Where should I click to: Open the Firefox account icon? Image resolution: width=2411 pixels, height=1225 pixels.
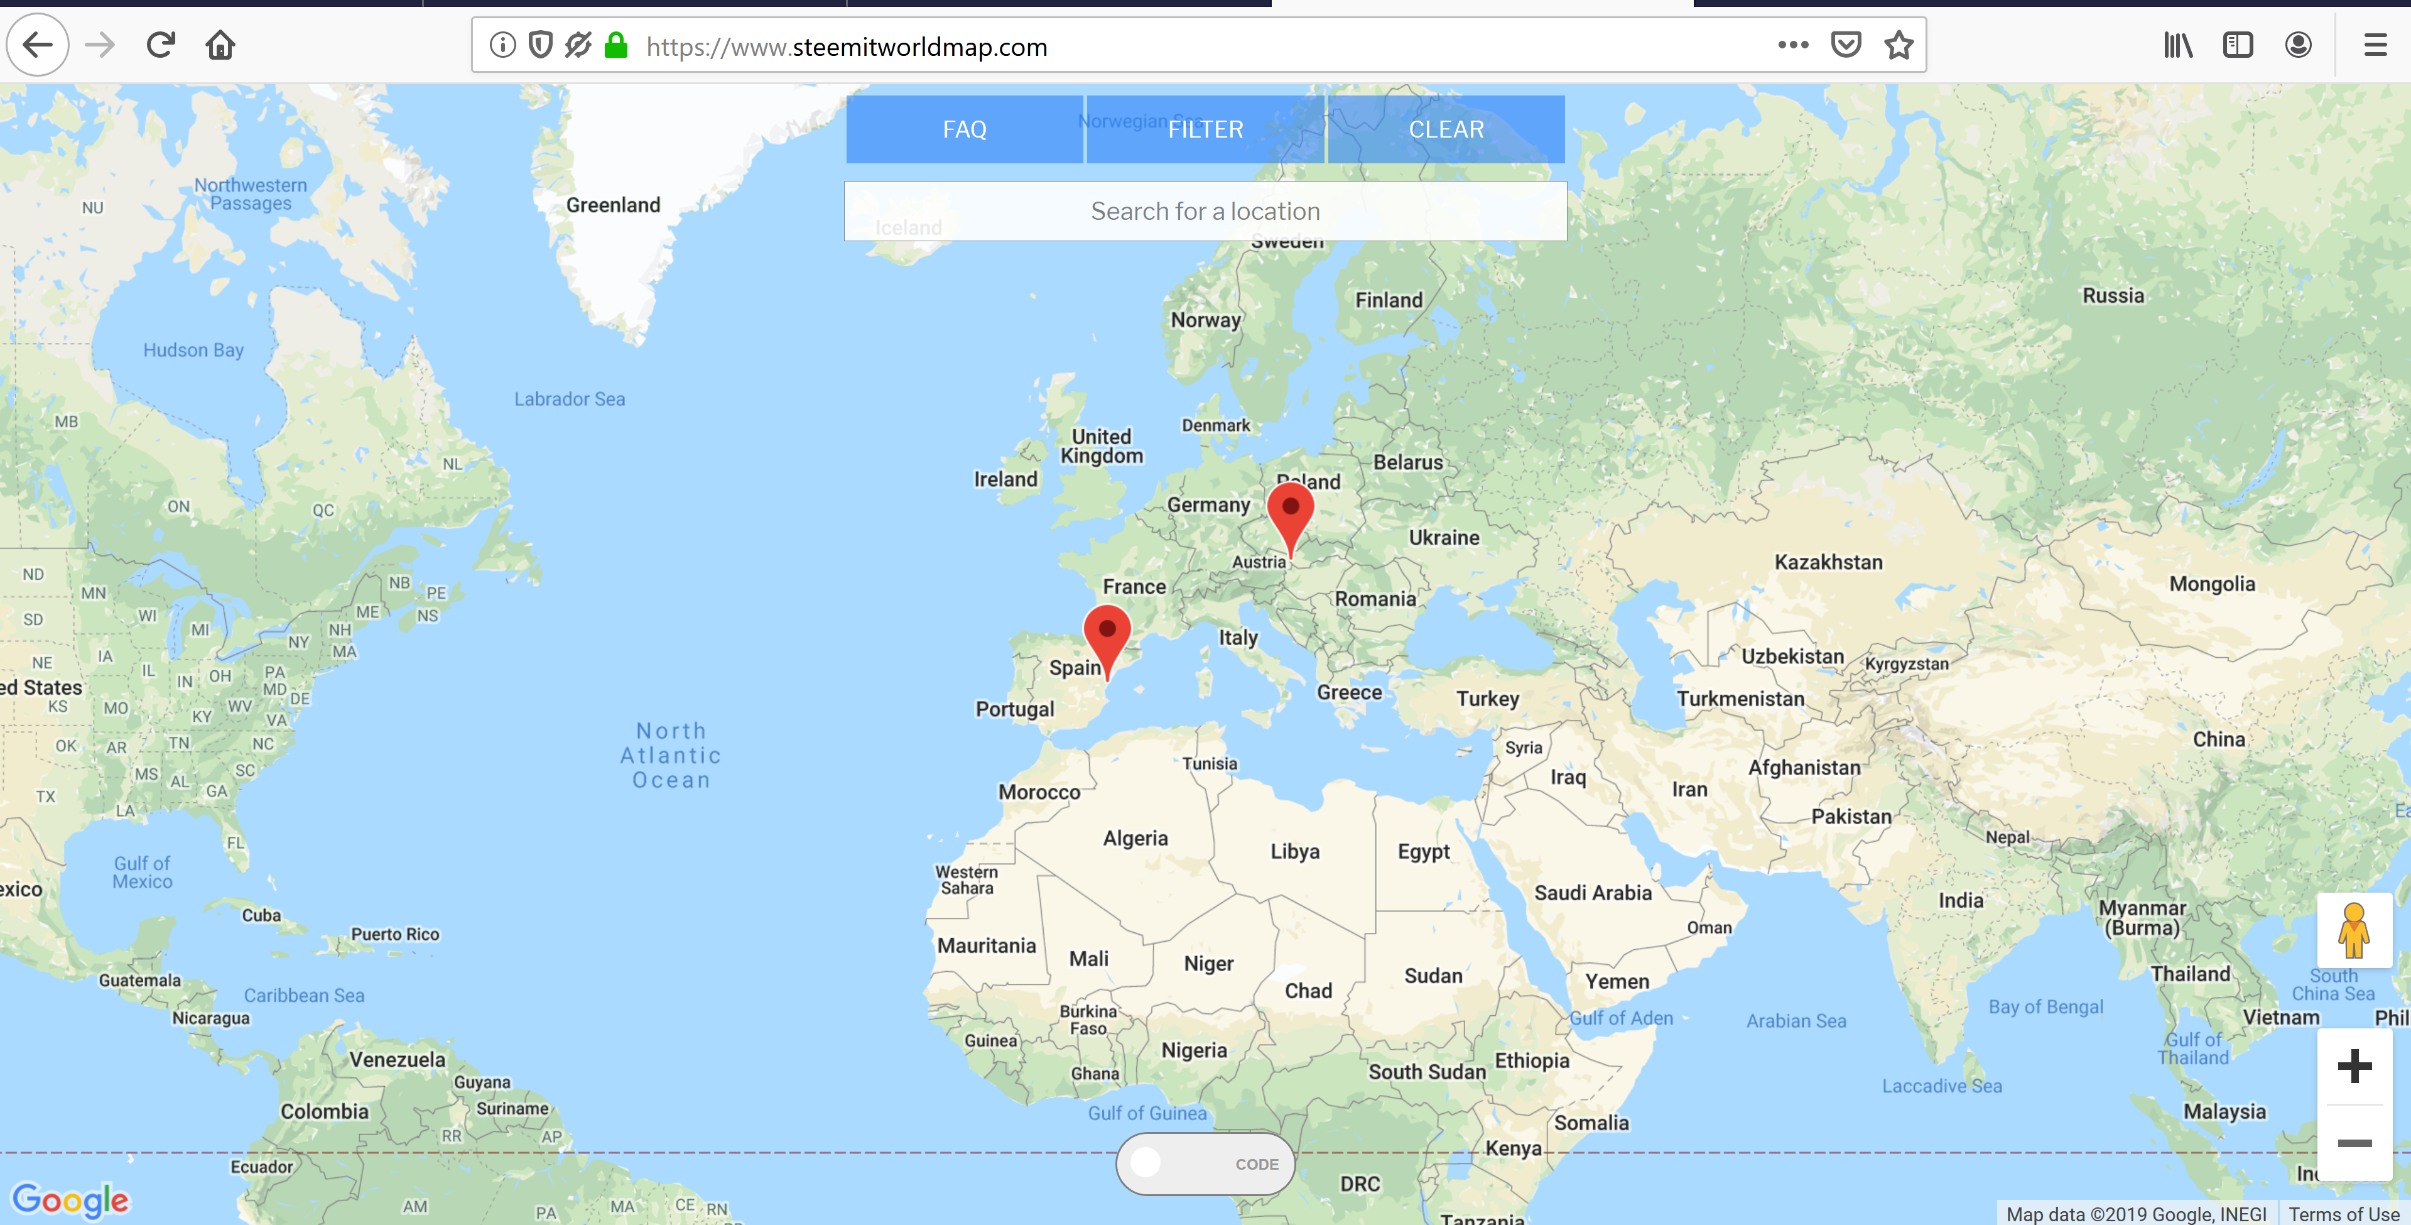2299,45
